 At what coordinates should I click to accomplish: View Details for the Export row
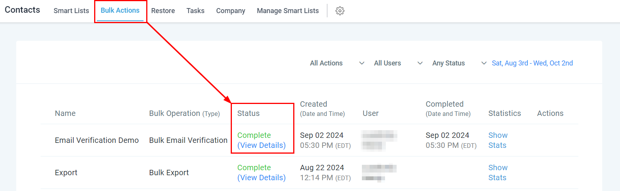click(262, 178)
